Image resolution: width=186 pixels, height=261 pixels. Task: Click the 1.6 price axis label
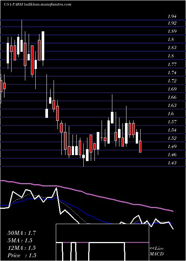pos(171,114)
